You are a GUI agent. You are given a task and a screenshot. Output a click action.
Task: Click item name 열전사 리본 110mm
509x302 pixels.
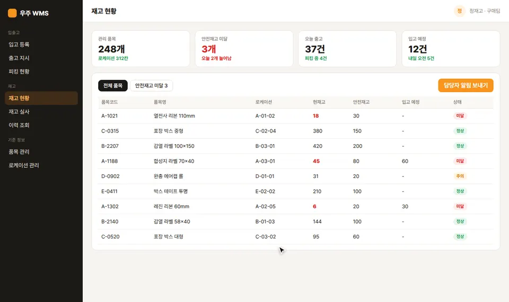(x=174, y=116)
